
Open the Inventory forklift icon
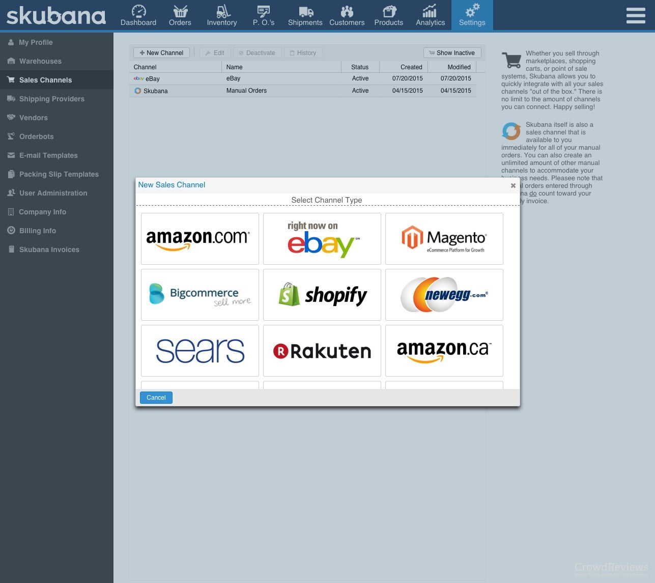221,10
